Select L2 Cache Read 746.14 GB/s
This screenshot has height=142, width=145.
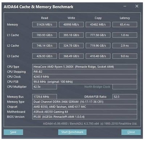pyautogui.click(x=45, y=46)
